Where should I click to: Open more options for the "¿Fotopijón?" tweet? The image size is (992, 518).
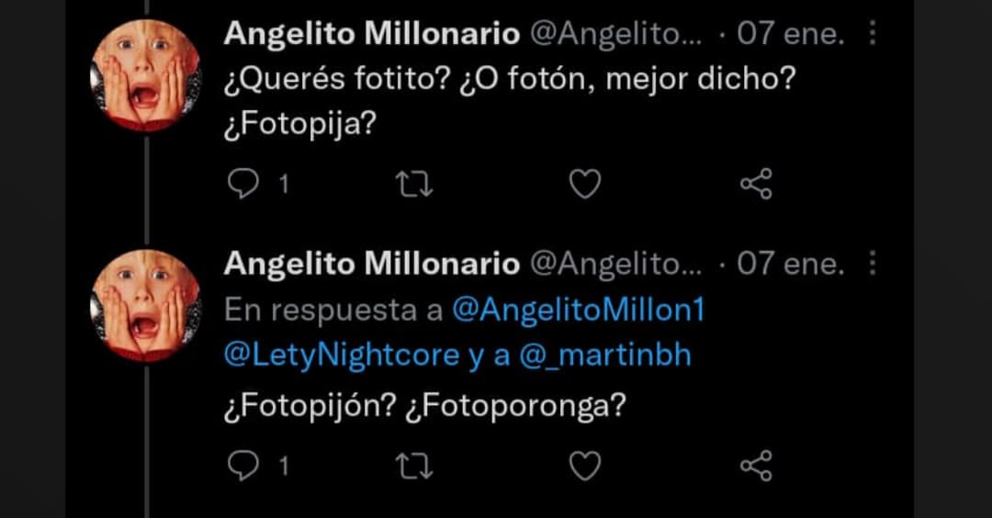pos(872,265)
